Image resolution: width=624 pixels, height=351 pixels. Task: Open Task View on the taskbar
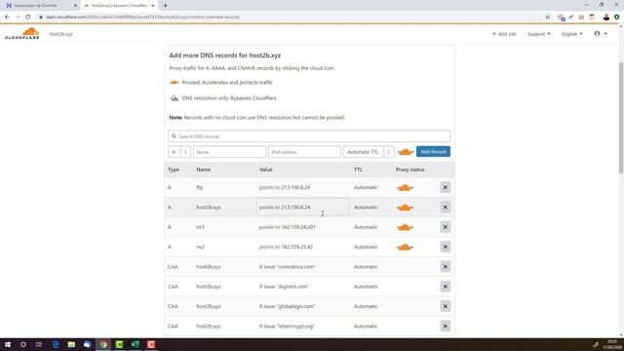tap(39, 344)
